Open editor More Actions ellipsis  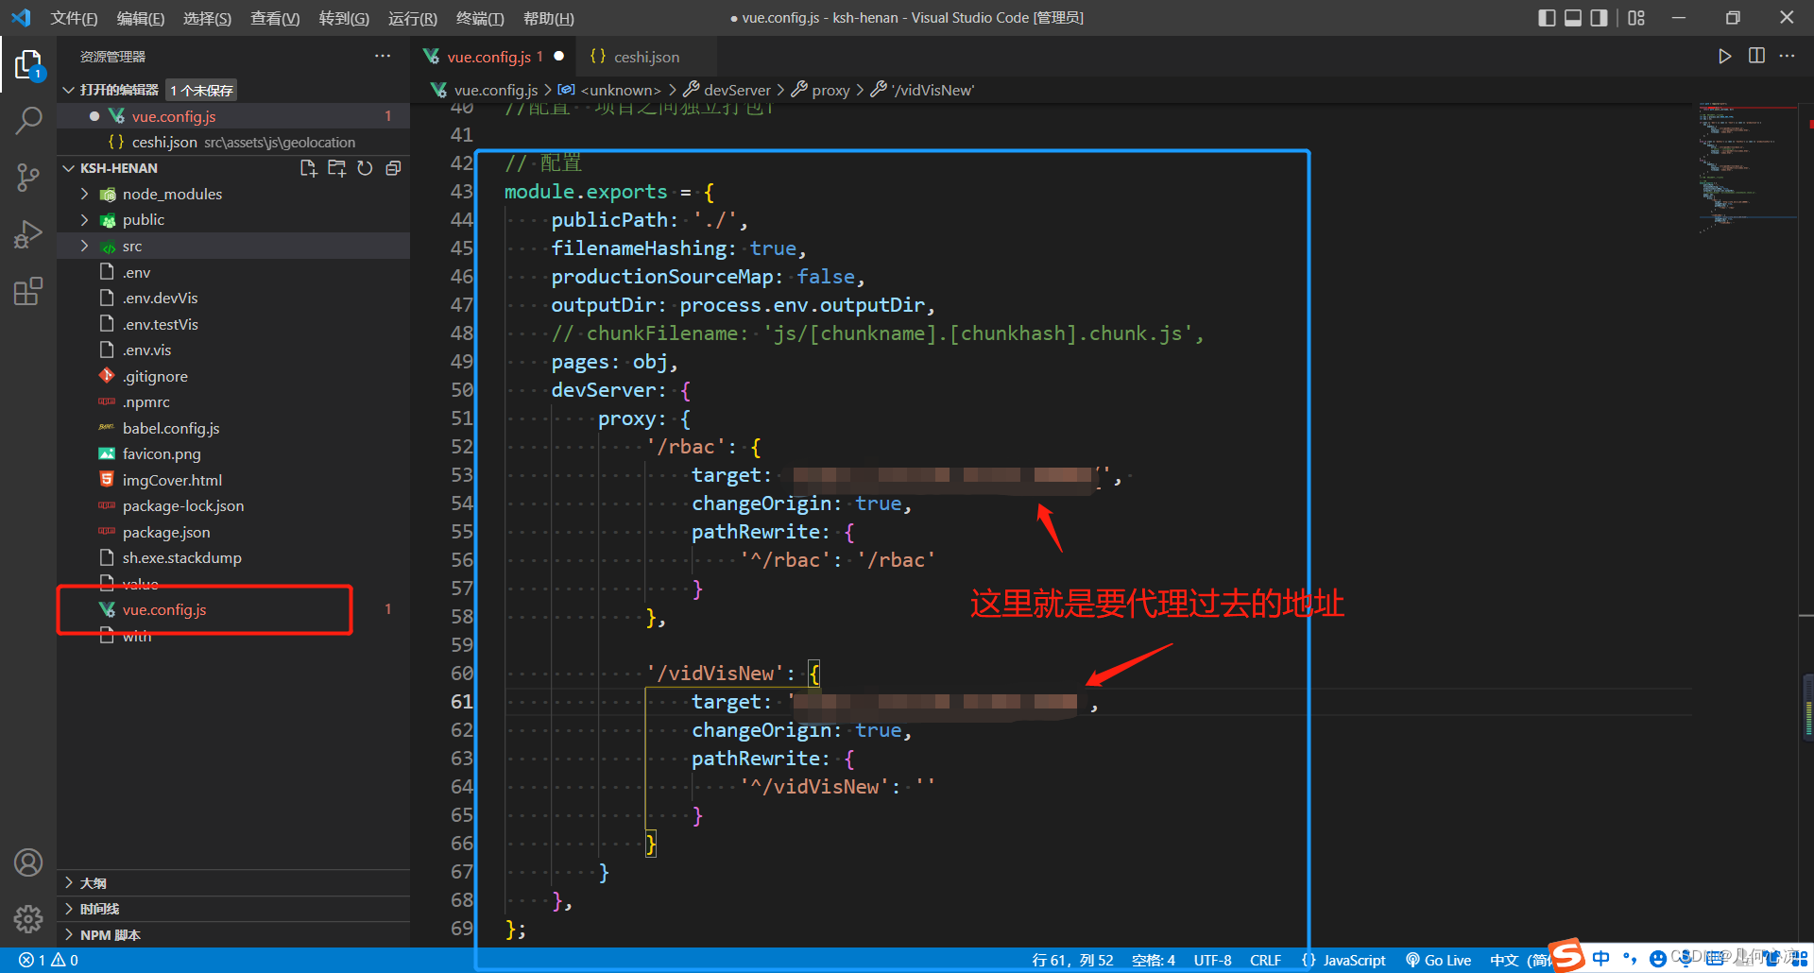(x=1787, y=57)
